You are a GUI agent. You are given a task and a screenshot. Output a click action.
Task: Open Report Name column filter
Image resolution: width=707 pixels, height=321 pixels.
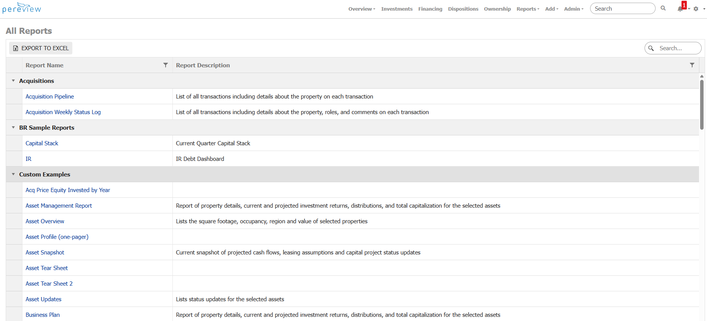click(166, 65)
